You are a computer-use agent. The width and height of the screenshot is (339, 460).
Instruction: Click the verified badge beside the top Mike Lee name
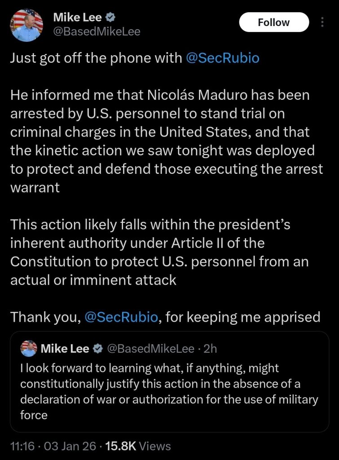coord(111,18)
